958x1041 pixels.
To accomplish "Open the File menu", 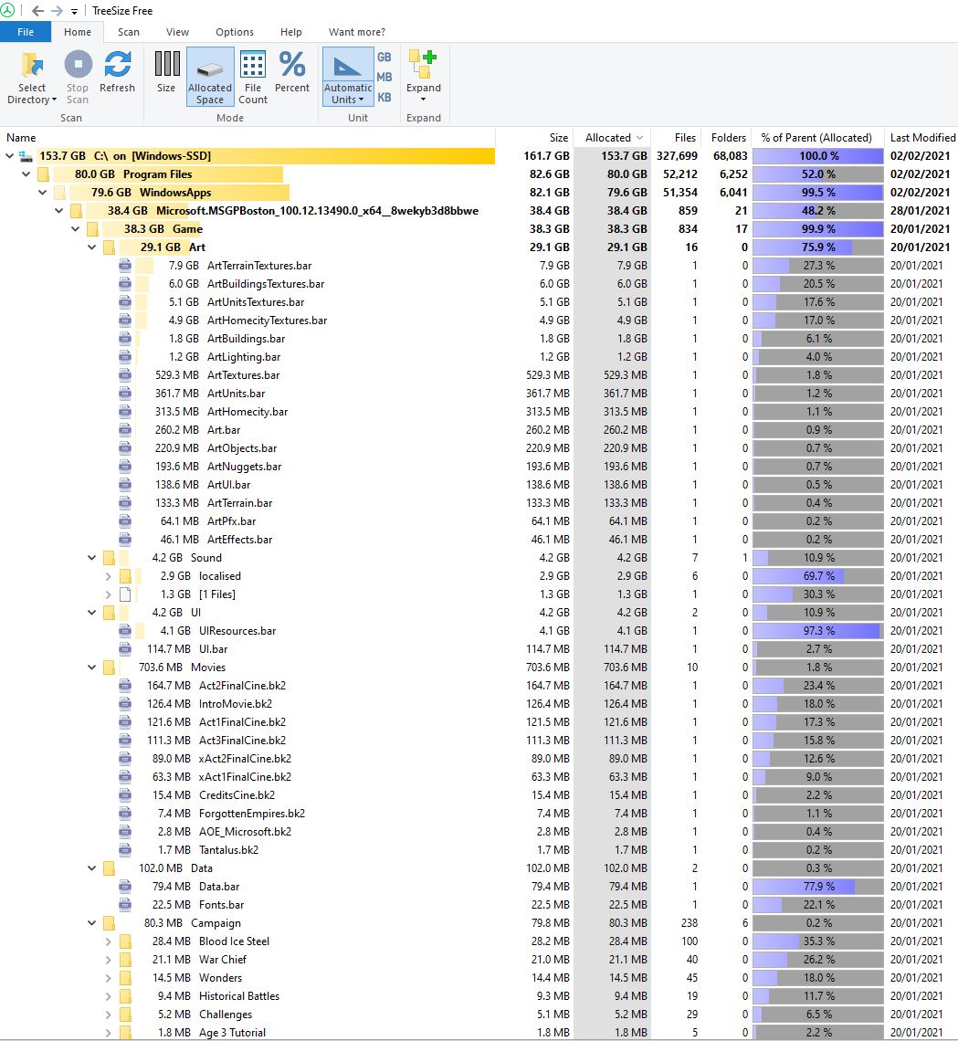I will pyautogui.click(x=26, y=32).
